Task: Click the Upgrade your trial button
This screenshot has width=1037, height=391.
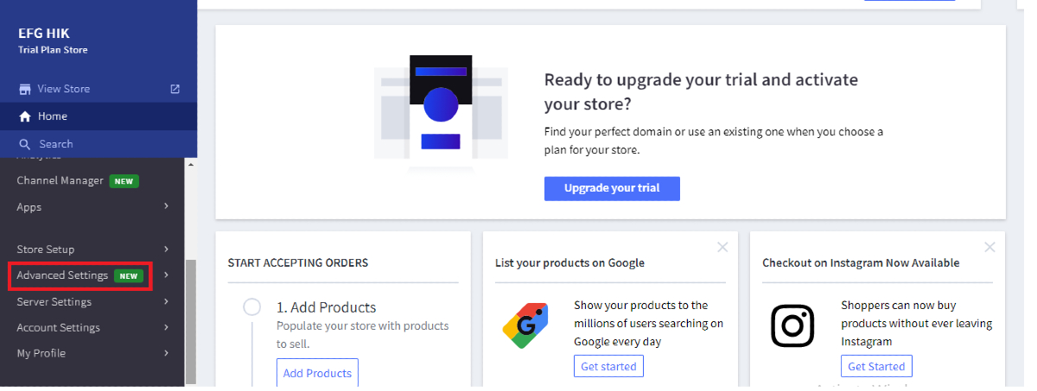Action: coord(612,188)
